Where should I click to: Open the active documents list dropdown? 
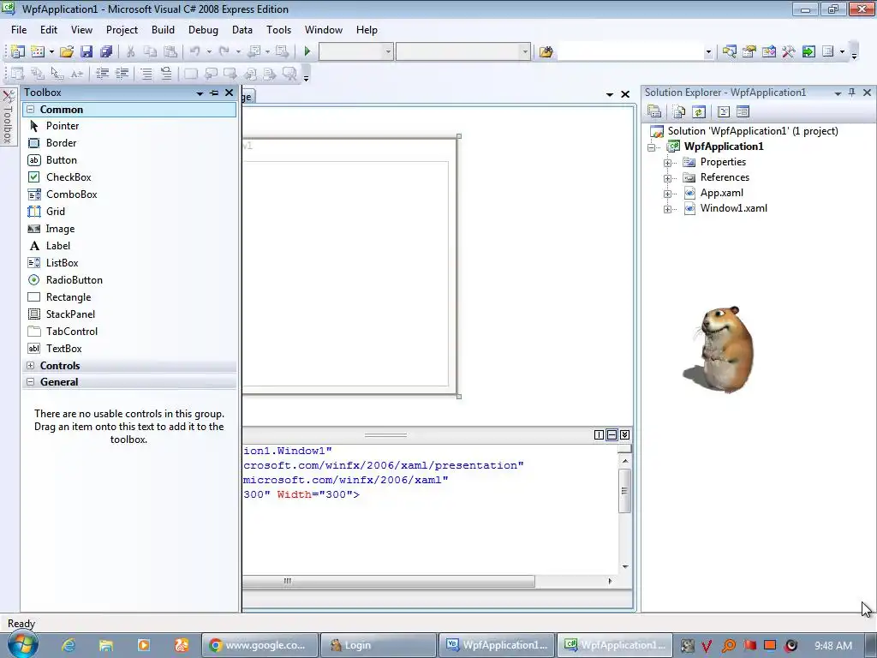click(x=610, y=94)
